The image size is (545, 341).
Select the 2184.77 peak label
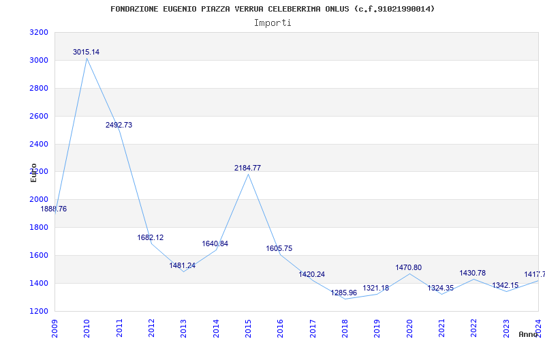247,168
